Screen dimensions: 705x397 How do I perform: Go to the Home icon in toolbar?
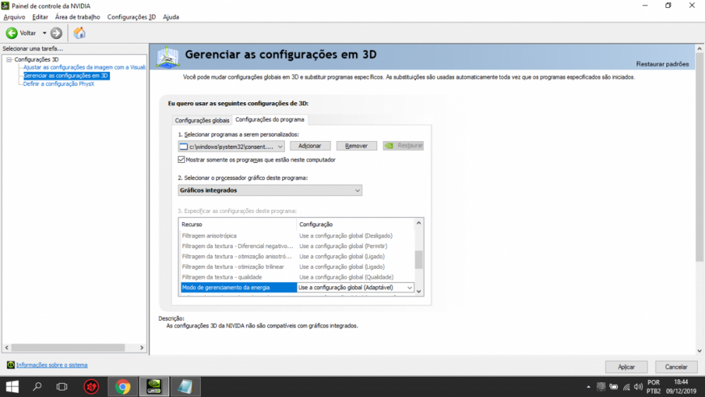80,33
